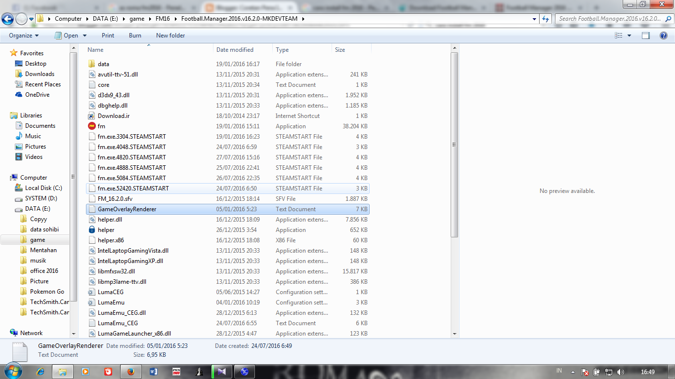Viewport: 675px width, 379px height.
Task: Click the Help question mark icon
Action: point(664,36)
